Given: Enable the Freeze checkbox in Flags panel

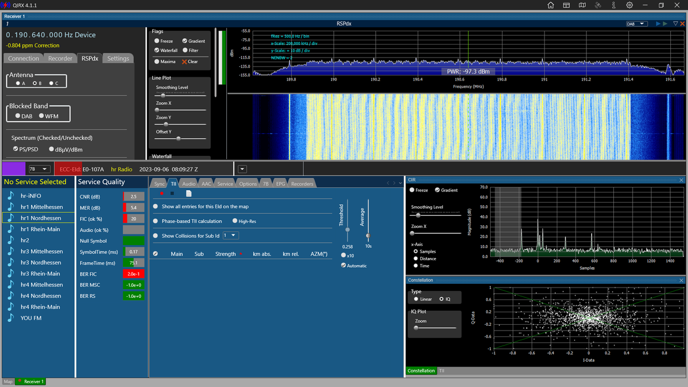Looking at the screenshot, I should click(x=156, y=40).
